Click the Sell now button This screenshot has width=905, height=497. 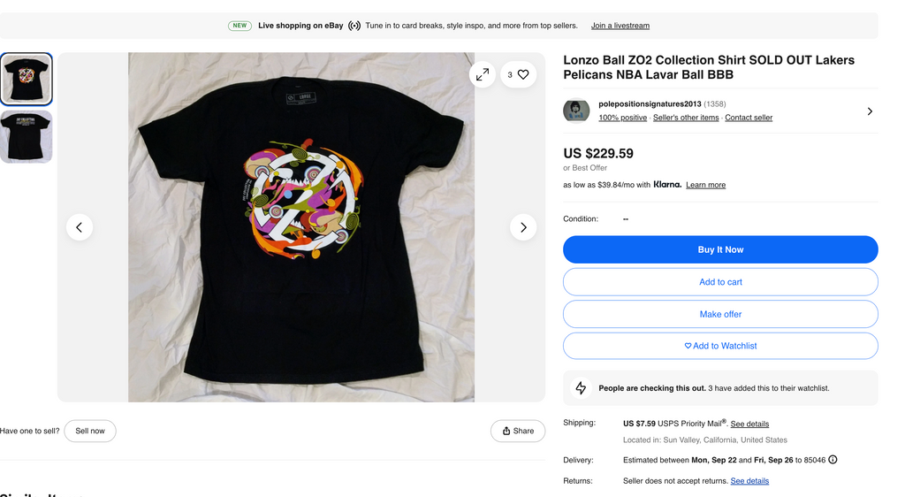90,431
